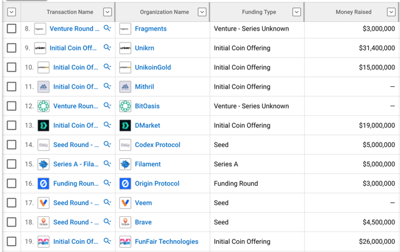This screenshot has width=400, height=252.
Task: Click the preview magnifier for Fragments venture round
Action: click(x=107, y=28)
